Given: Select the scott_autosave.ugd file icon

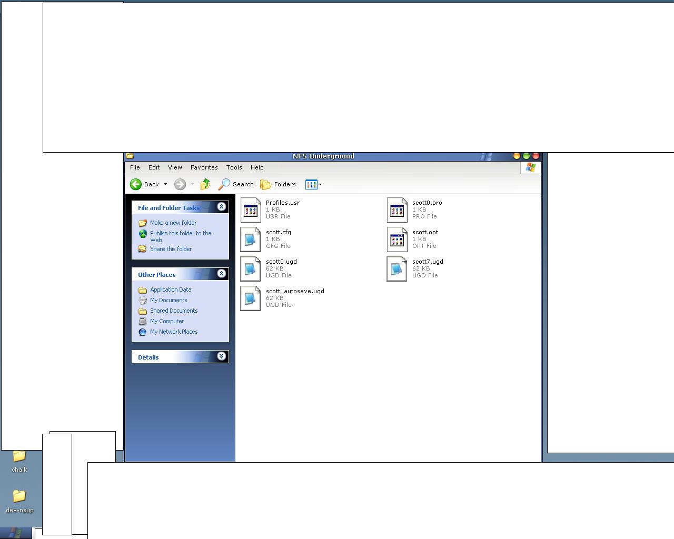Looking at the screenshot, I should pyautogui.click(x=251, y=298).
